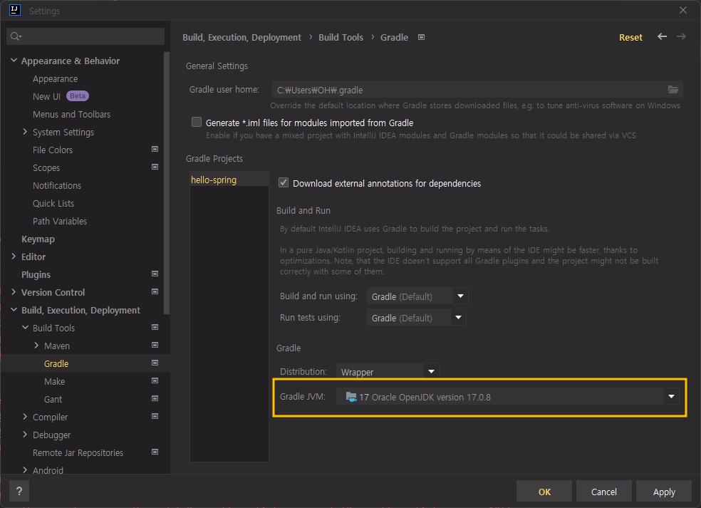Screen dimensions: 701x508
Task: Collapse Build Tools node
Action: (x=25, y=328)
